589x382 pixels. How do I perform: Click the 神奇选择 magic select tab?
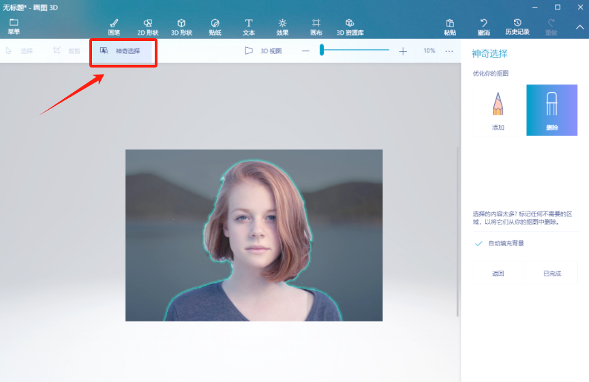(x=121, y=50)
